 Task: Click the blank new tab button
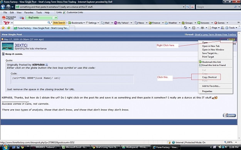pos(72,28)
